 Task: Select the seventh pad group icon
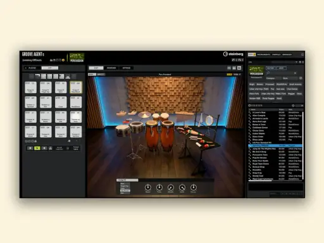pyautogui.click(x=68, y=76)
